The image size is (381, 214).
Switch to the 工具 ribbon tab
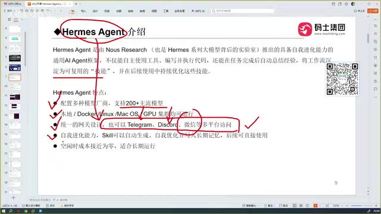click(165, 11)
